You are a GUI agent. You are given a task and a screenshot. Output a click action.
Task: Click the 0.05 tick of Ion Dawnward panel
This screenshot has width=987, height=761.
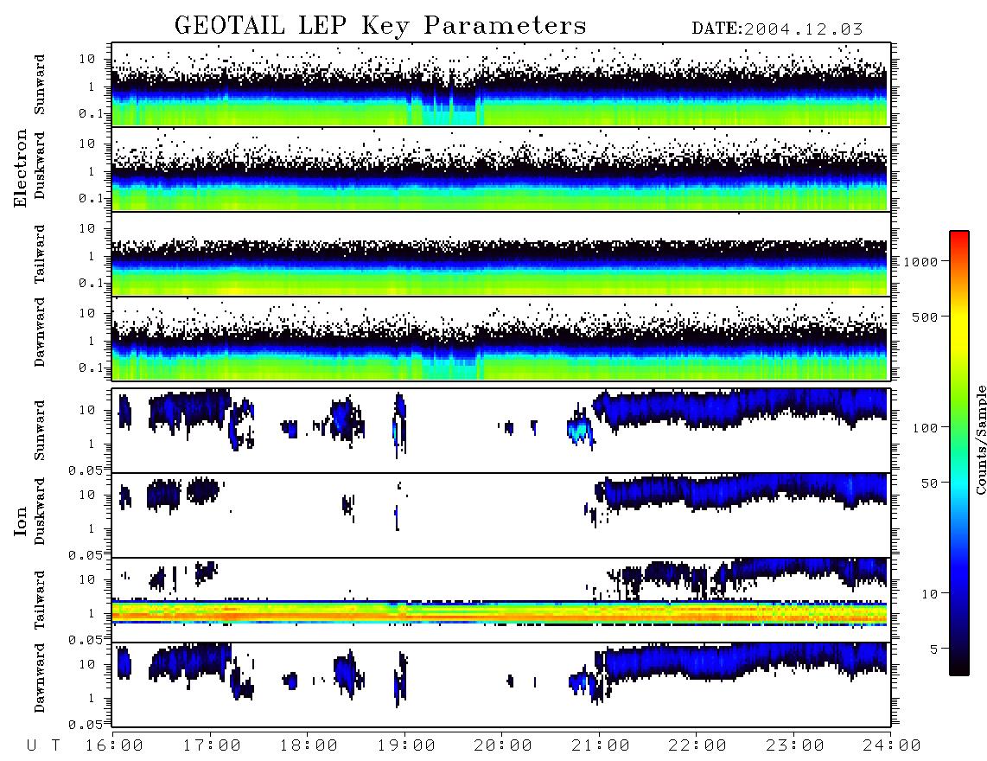pos(85,725)
